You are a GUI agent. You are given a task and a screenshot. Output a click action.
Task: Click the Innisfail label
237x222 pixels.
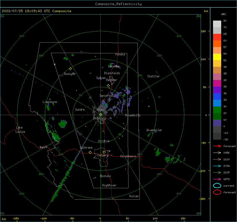tap(106, 96)
